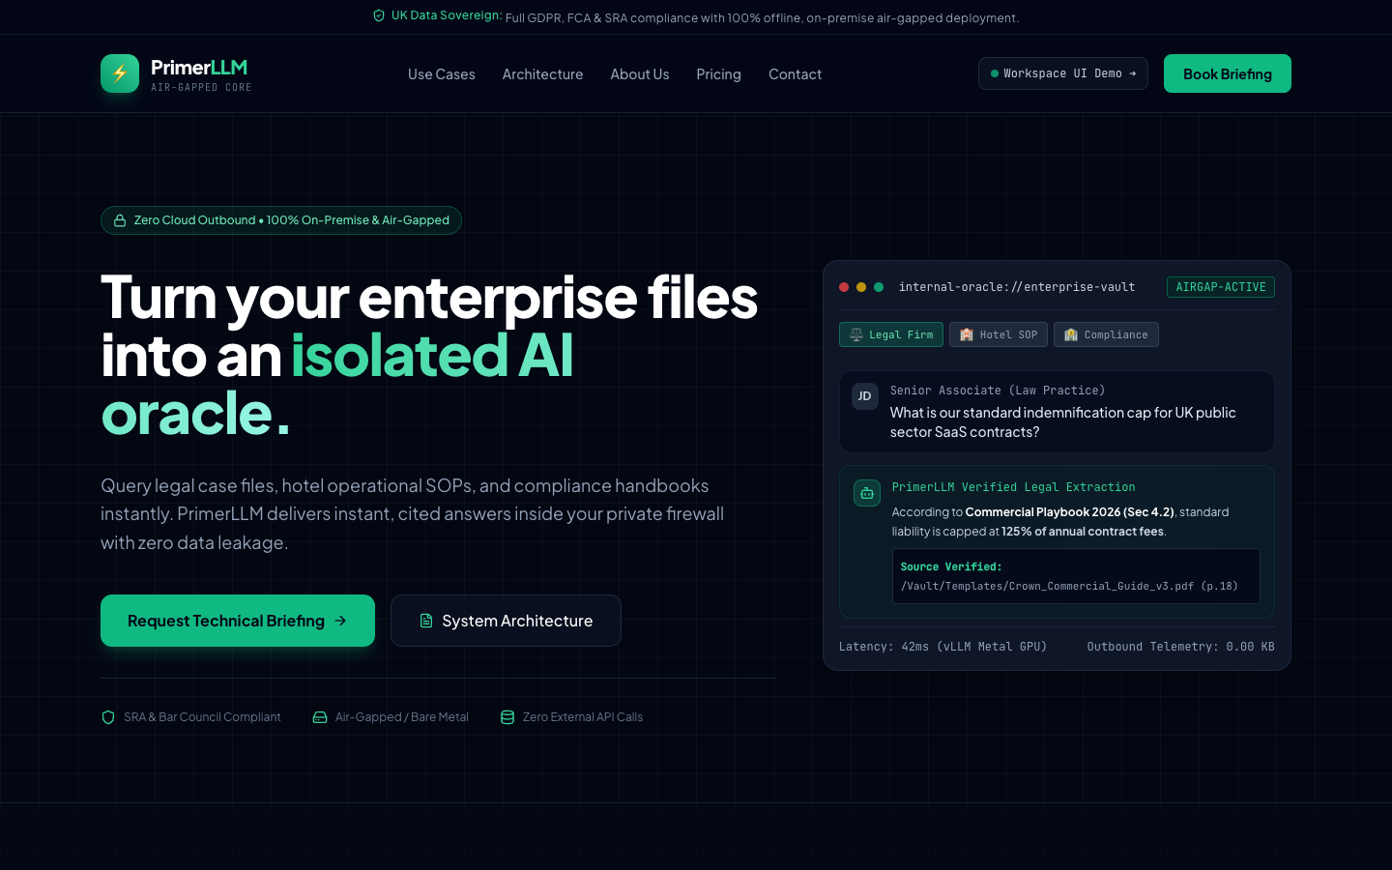Click the document icon in System Architecture button
The width and height of the screenshot is (1392, 870).
426,621
